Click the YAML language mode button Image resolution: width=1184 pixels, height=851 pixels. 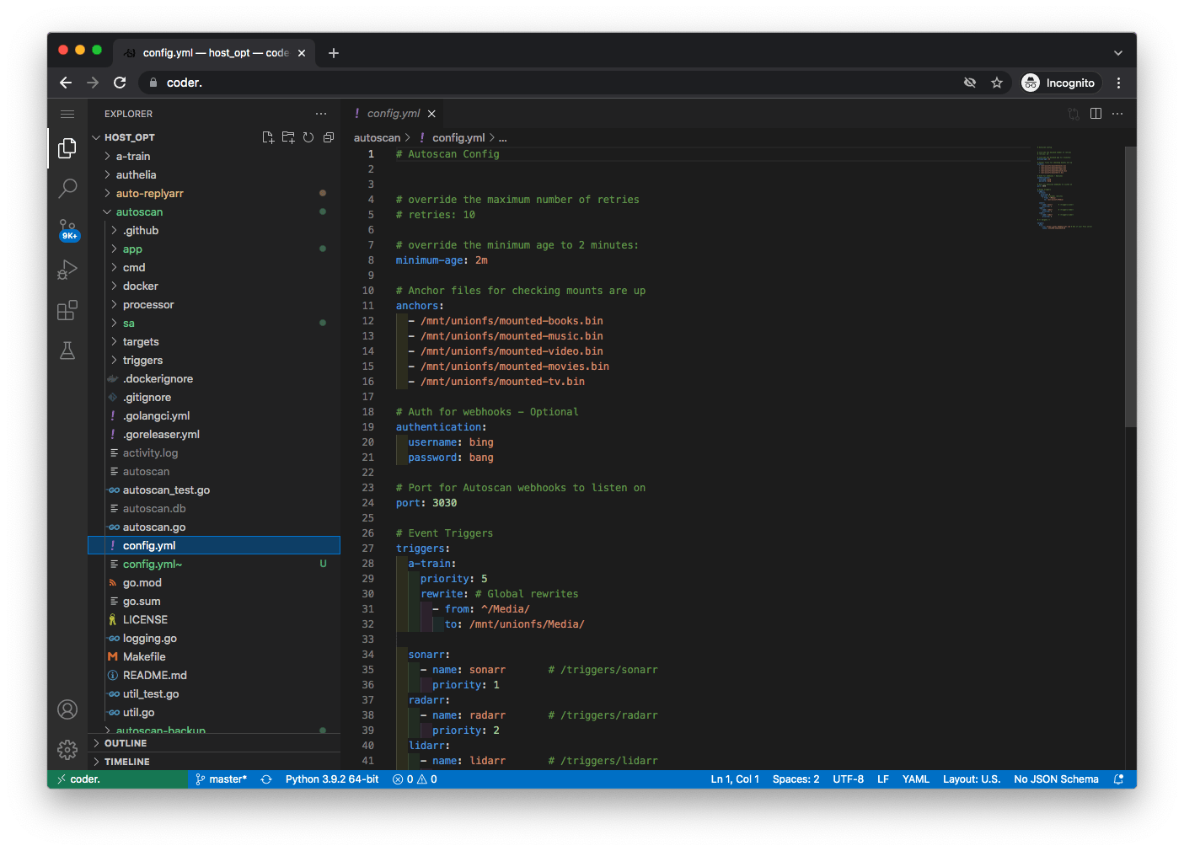pyautogui.click(x=915, y=779)
